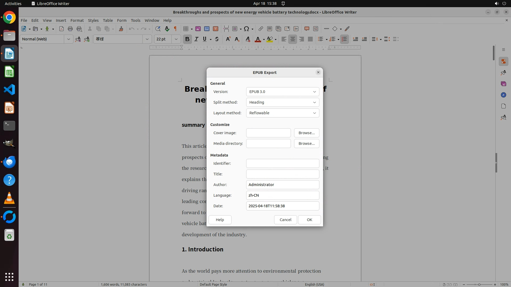Toggle Italic formatting button

click(x=196, y=39)
